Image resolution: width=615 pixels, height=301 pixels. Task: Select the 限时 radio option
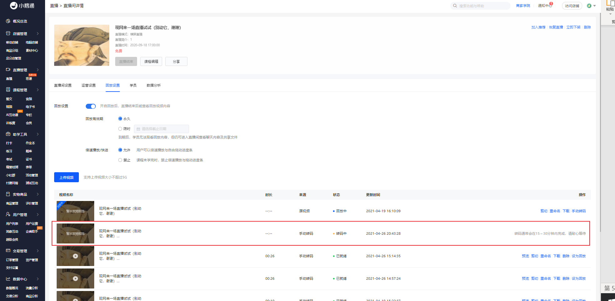pyautogui.click(x=120, y=129)
